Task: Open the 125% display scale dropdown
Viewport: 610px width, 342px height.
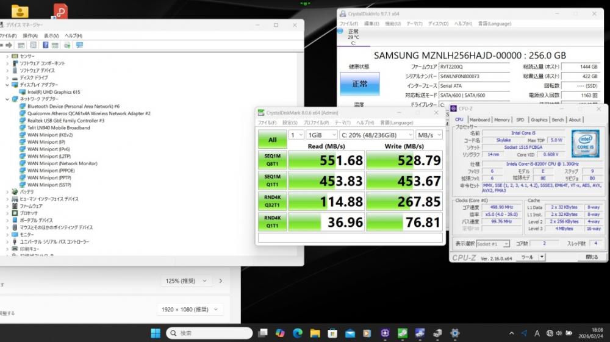Action: (x=186, y=280)
